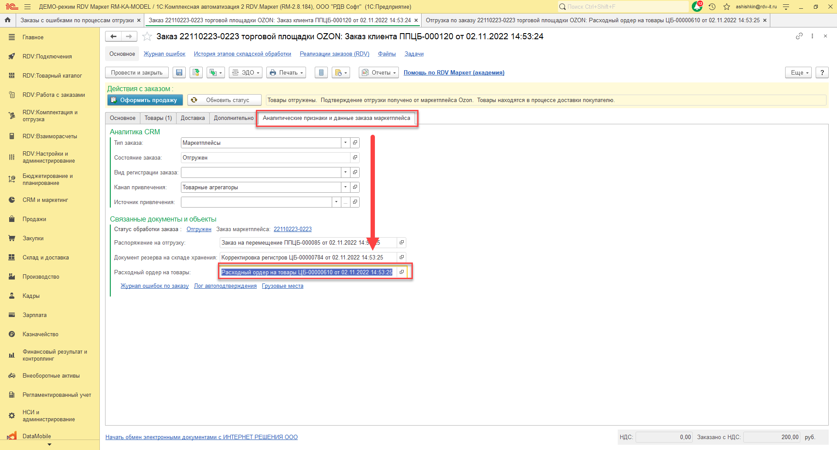
Task: Open the Журнал ошибок по заказу link
Action: 154,286
